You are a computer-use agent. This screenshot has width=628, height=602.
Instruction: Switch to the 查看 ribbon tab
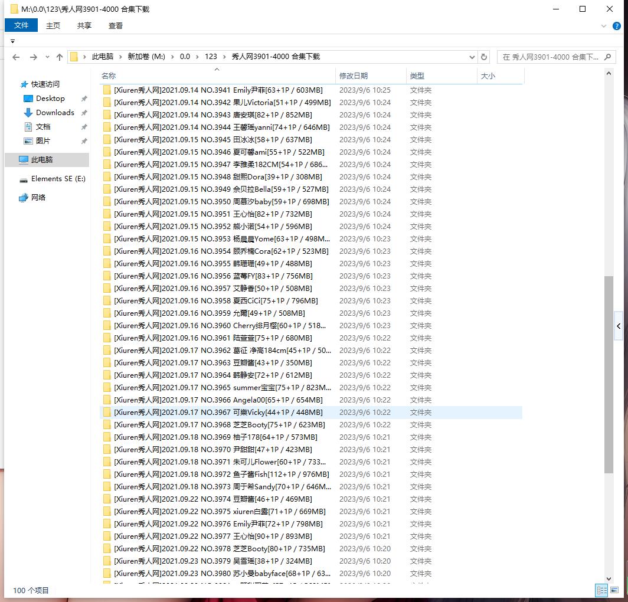coord(116,25)
